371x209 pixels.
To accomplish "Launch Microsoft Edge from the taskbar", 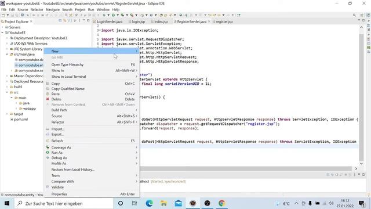I will (x=149, y=203).
